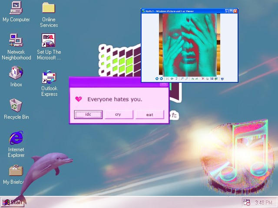
Task: Maximize the Picture and Fax Viewer window
Action: coord(231,11)
